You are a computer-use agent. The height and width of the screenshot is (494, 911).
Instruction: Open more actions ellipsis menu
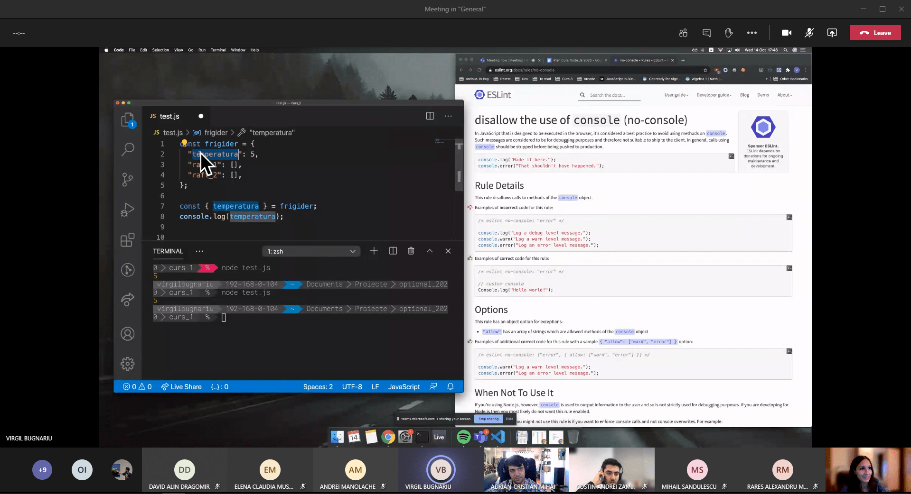[x=752, y=33]
